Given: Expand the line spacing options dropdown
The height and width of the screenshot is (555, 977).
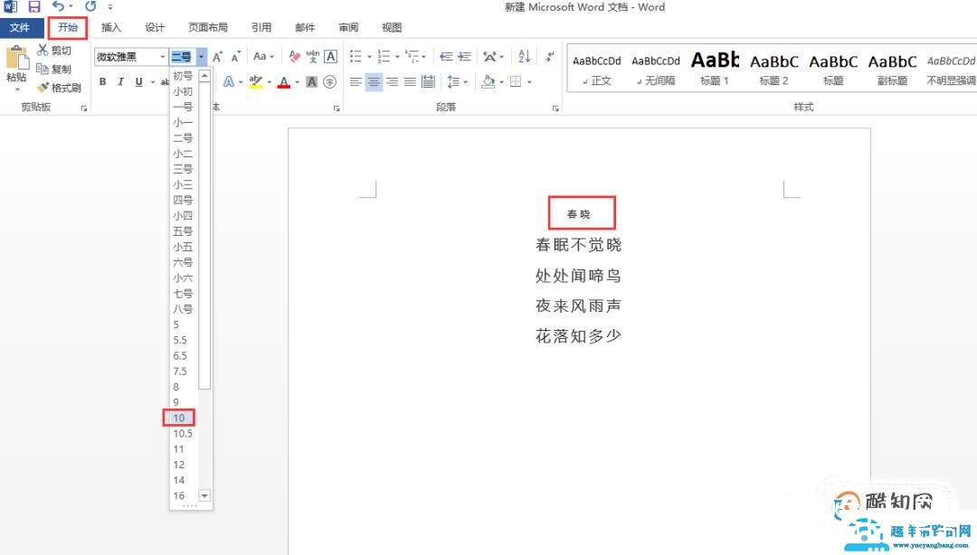Looking at the screenshot, I should coord(463,80).
